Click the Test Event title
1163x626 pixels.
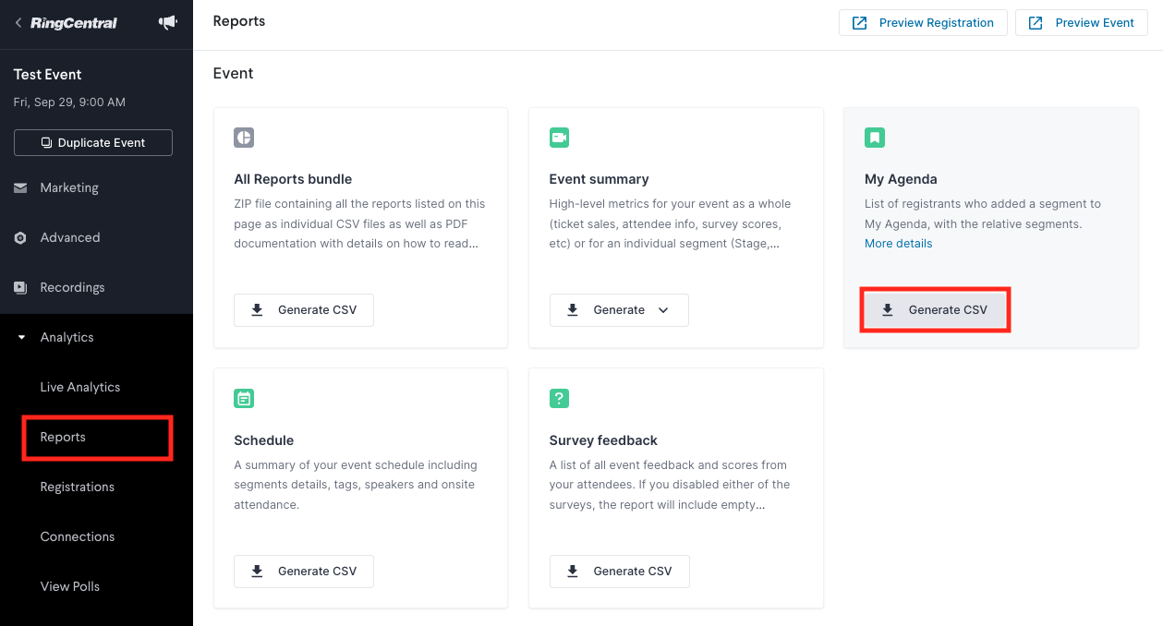click(48, 75)
